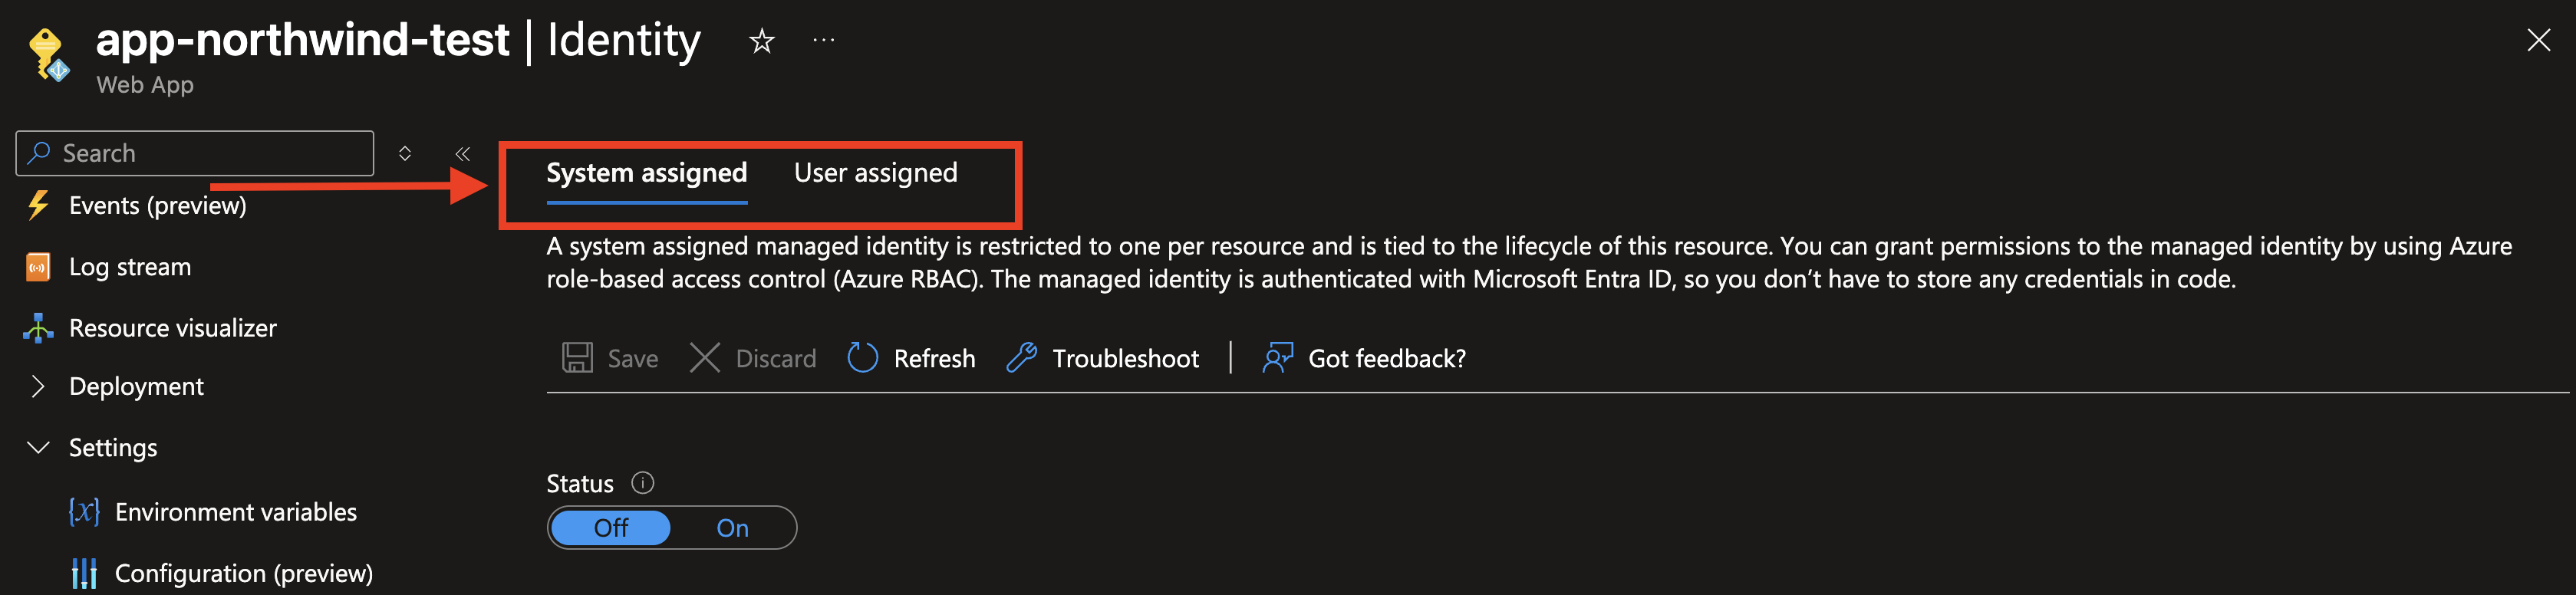Close the Identity blade
The image size is (2576, 595).
point(2538,40)
